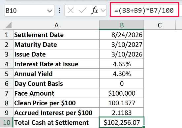Select column B header
The image size is (182, 128).
(122, 25)
